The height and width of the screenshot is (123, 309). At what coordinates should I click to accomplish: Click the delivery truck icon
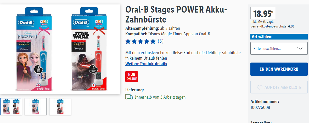point(129,97)
